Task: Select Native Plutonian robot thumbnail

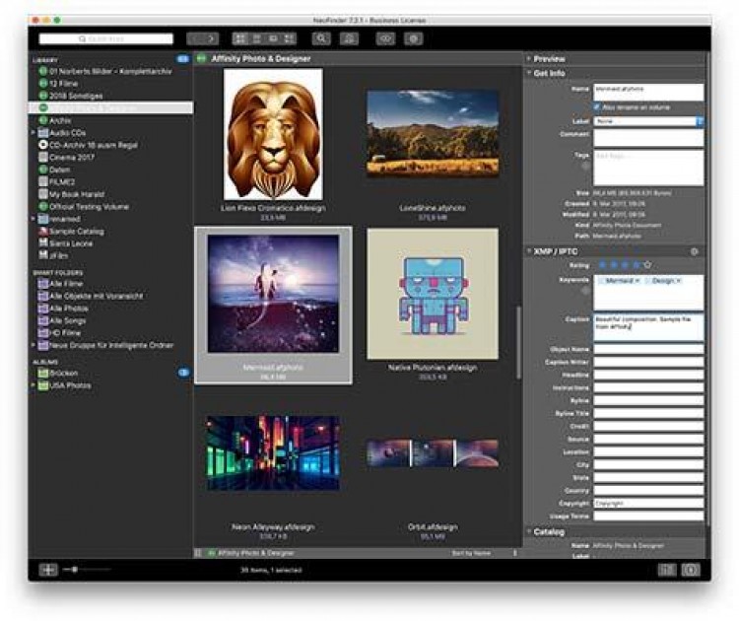Action: pyautogui.click(x=433, y=294)
